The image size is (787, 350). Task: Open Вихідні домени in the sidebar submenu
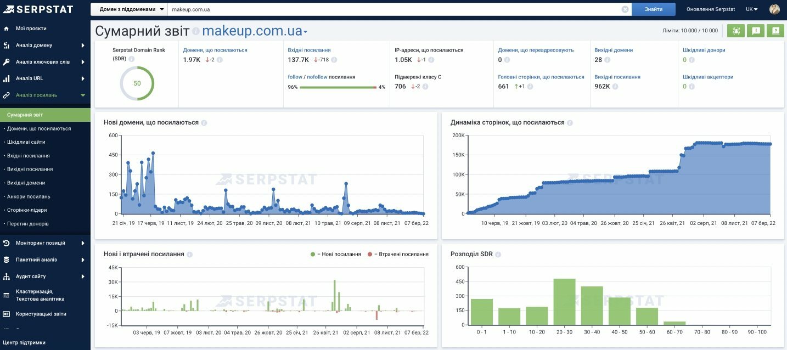click(x=26, y=183)
